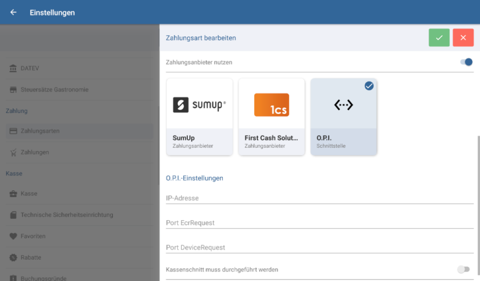Confirm changes with green checkmark button
Screen dimensions: 480x281
[439, 38]
